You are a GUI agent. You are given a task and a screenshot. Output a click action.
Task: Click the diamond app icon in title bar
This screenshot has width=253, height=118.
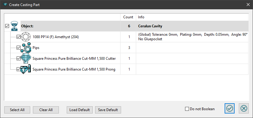pos(5,5)
